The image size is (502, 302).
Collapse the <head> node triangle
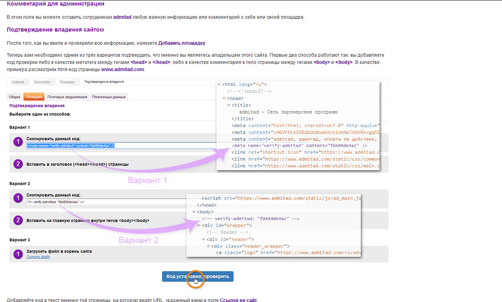[x=224, y=98]
